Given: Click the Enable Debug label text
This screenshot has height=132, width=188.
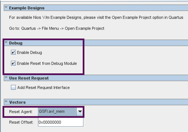Looking at the screenshot, I should [29, 52].
